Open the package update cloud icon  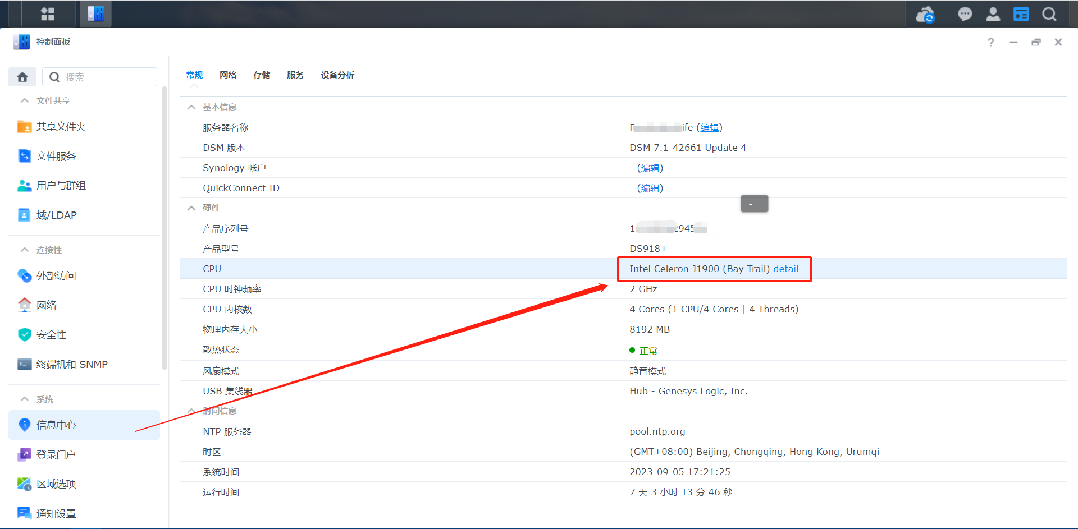(x=925, y=15)
